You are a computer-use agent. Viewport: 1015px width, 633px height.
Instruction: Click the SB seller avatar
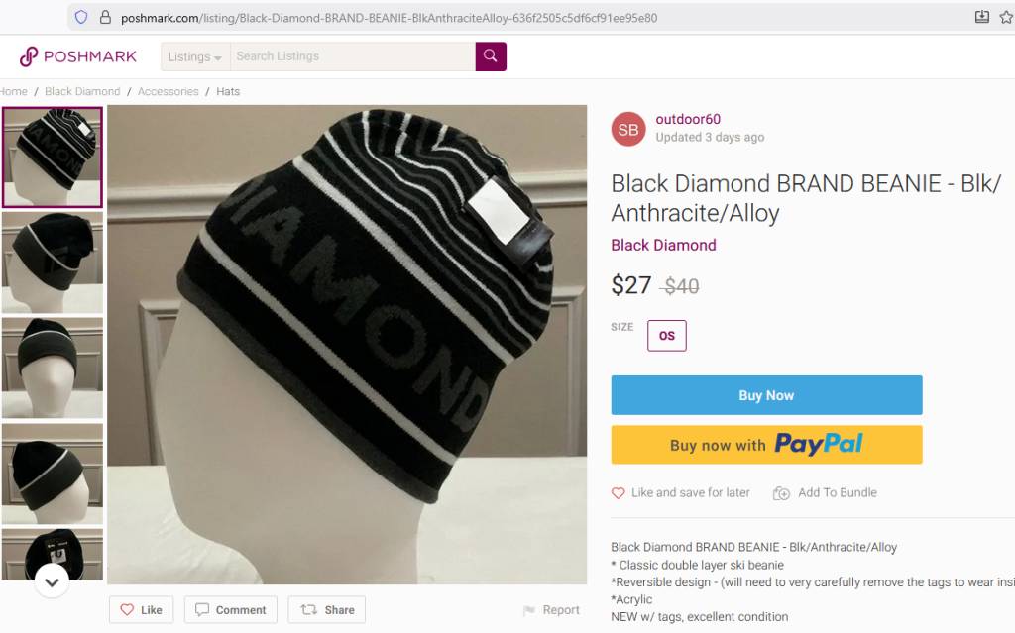coord(628,129)
